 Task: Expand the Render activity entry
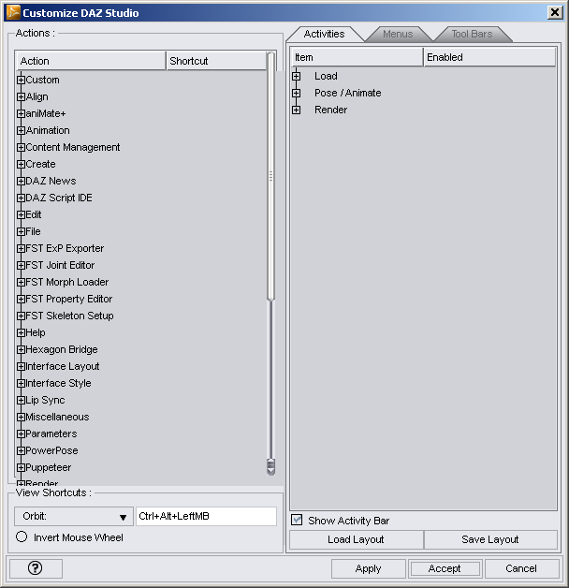[297, 110]
